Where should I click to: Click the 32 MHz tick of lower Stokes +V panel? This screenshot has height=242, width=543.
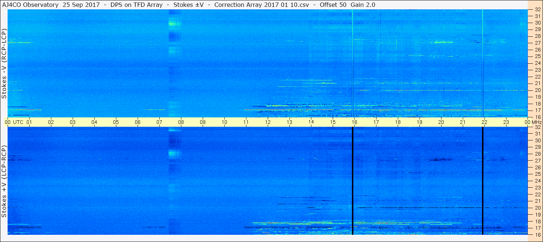pyautogui.click(x=537, y=127)
